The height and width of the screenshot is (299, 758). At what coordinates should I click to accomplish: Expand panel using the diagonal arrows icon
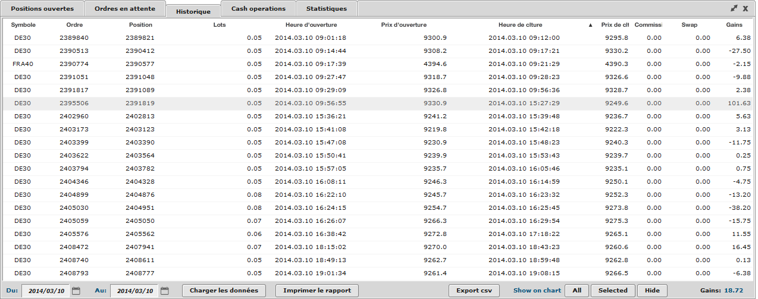pyautogui.click(x=734, y=8)
